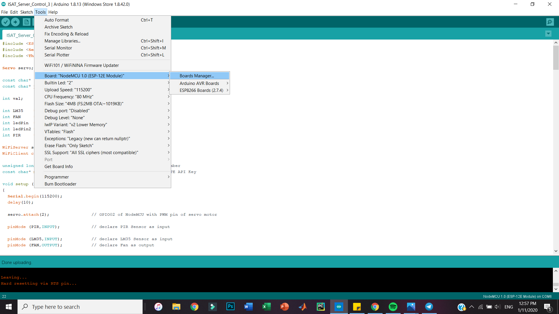This screenshot has width=559, height=314.
Task: Expand the Debug Level submenu
Action: coord(102,118)
